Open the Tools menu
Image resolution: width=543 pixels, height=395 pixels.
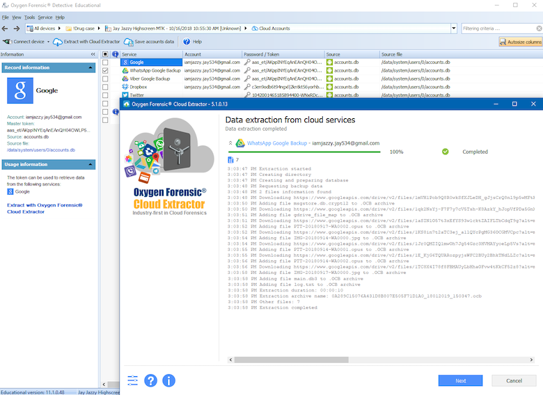click(x=29, y=17)
